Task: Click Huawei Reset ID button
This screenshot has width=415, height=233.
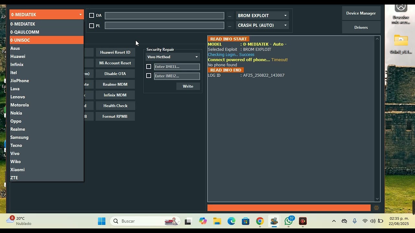Action: point(115,52)
